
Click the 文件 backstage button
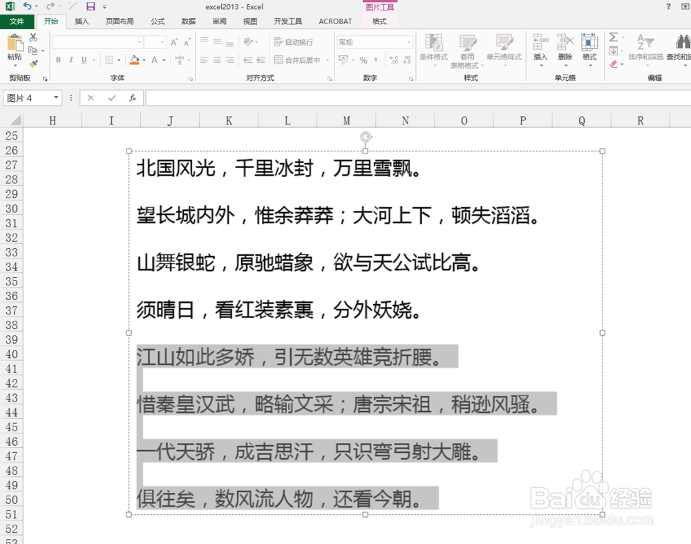pyautogui.click(x=17, y=21)
